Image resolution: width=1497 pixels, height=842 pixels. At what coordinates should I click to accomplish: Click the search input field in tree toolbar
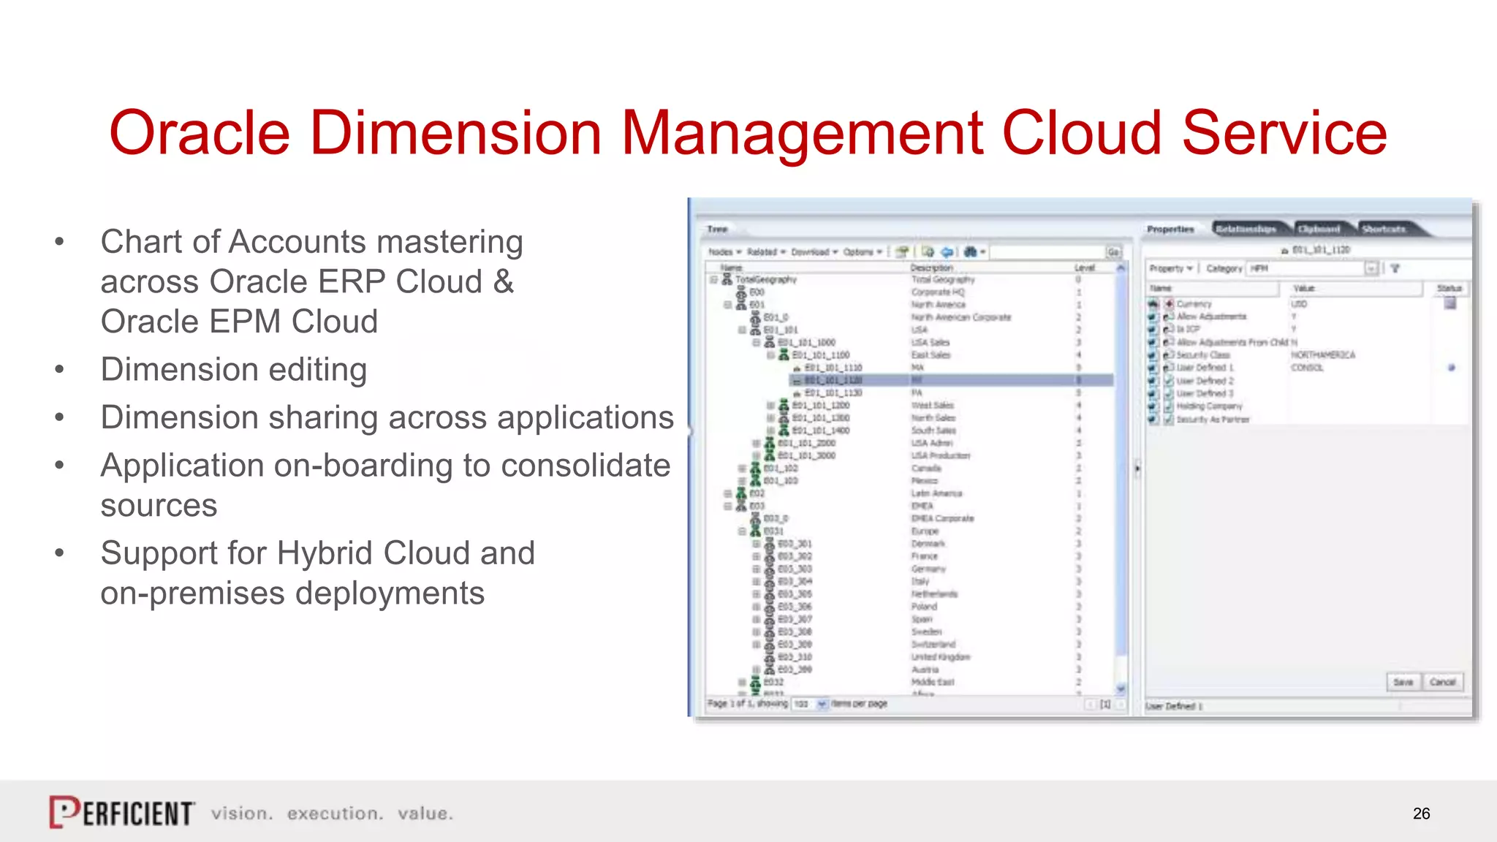(1047, 252)
